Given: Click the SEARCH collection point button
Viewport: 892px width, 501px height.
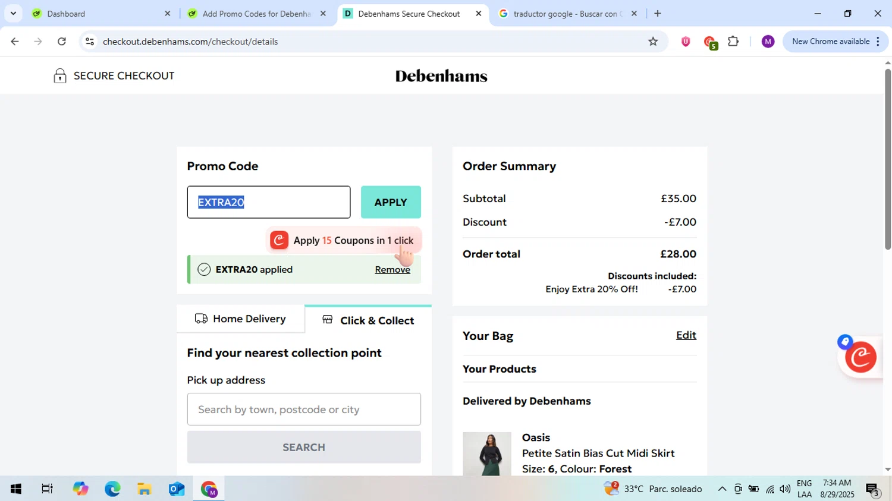Looking at the screenshot, I should pyautogui.click(x=304, y=448).
